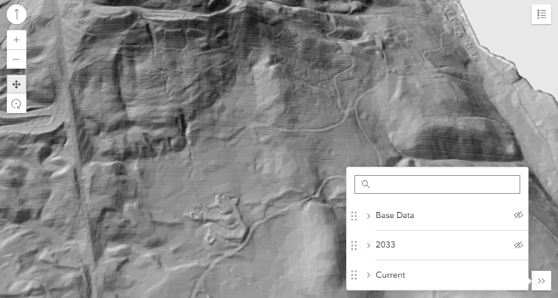Image resolution: width=558 pixels, height=298 pixels.
Task: Focus the layer search field
Action: (x=437, y=184)
